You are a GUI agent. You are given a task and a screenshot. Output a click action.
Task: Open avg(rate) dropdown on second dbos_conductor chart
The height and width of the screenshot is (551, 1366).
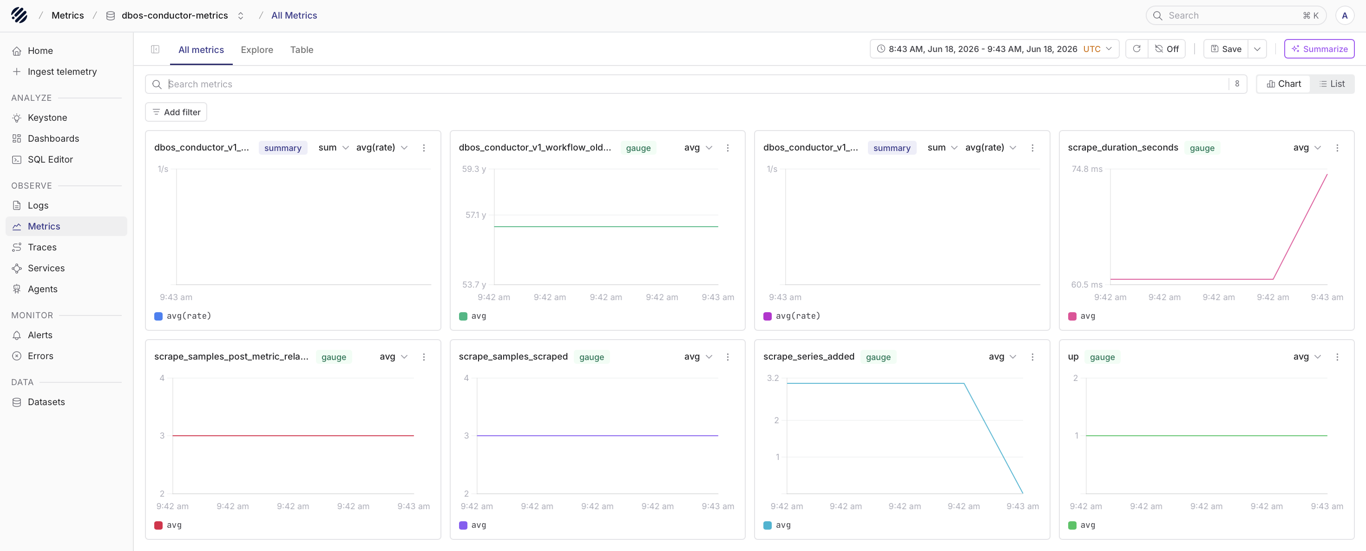point(990,147)
